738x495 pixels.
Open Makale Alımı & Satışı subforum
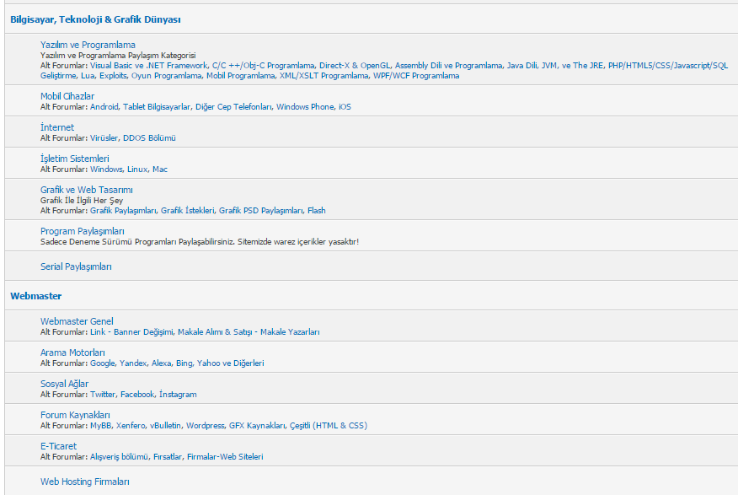point(215,332)
